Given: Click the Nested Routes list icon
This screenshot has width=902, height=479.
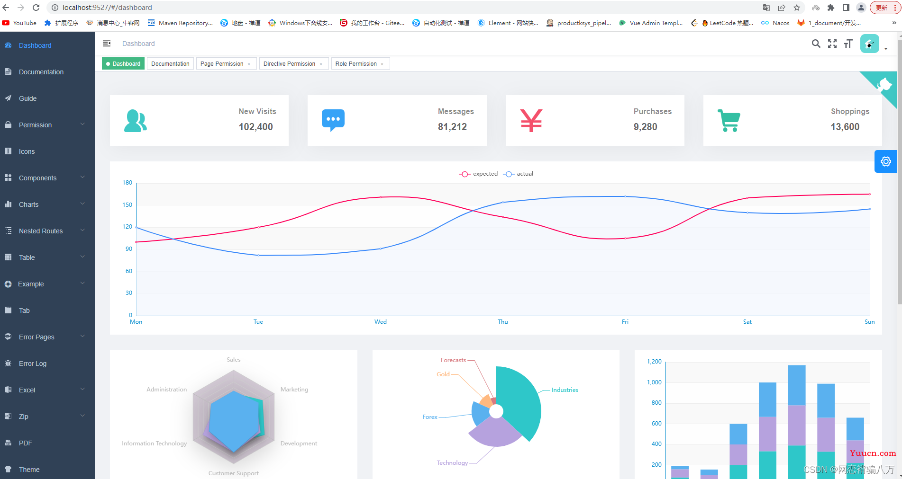Looking at the screenshot, I should 8,231.
